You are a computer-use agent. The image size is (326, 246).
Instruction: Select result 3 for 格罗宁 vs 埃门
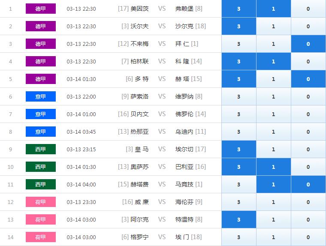(x=238, y=237)
